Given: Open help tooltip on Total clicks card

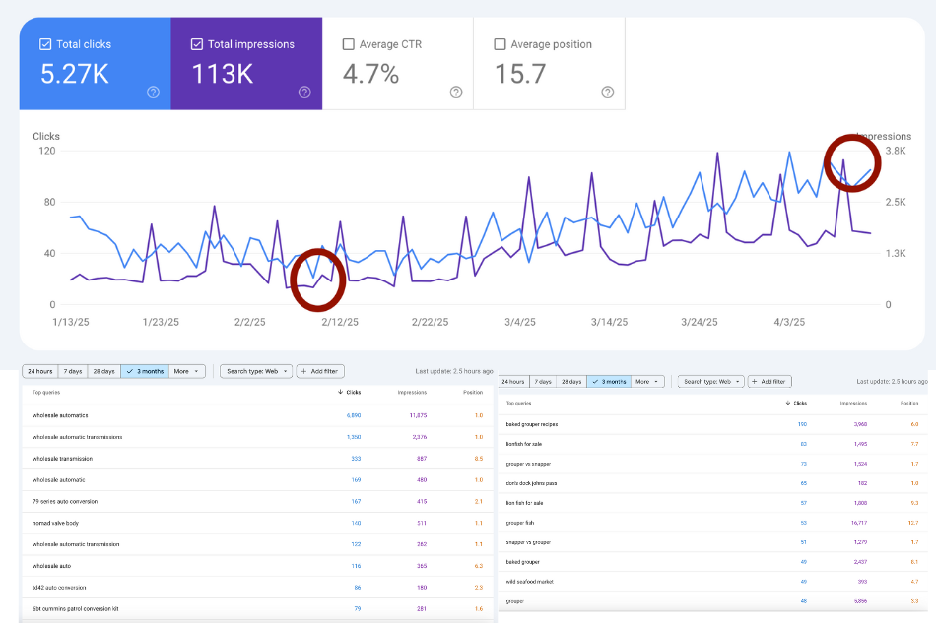Looking at the screenshot, I should coord(153,93).
